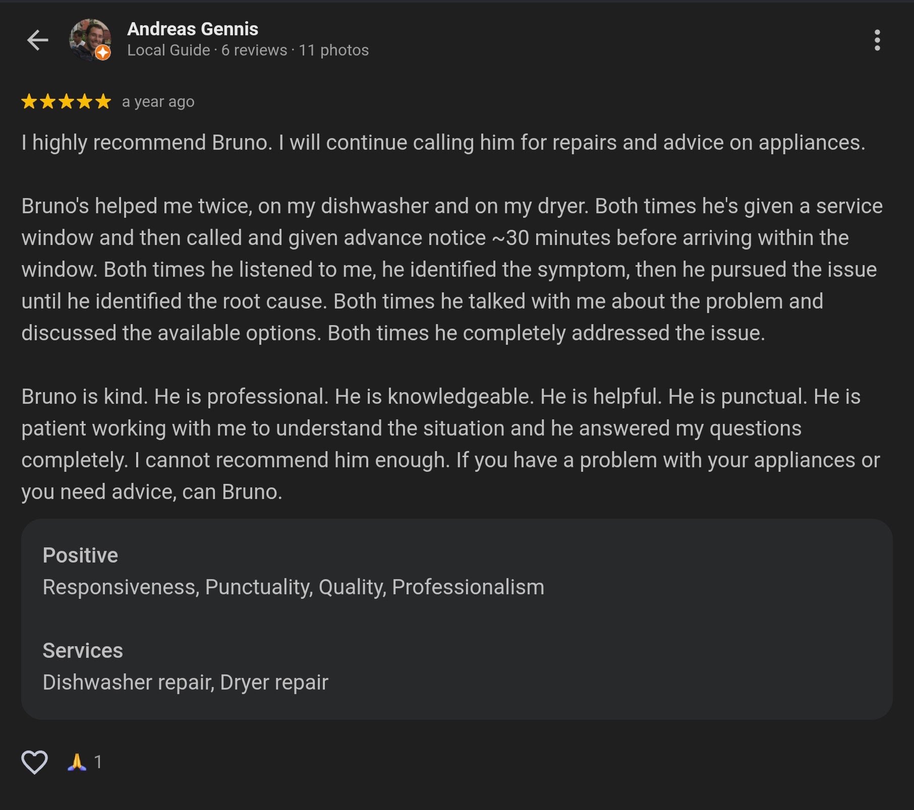Click the "Positive" section heading

point(80,555)
